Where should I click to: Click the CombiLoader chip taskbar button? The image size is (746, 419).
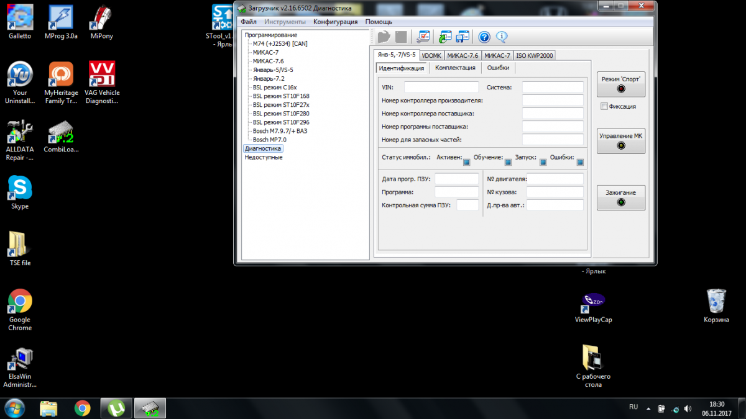pyautogui.click(x=150, y=408)
